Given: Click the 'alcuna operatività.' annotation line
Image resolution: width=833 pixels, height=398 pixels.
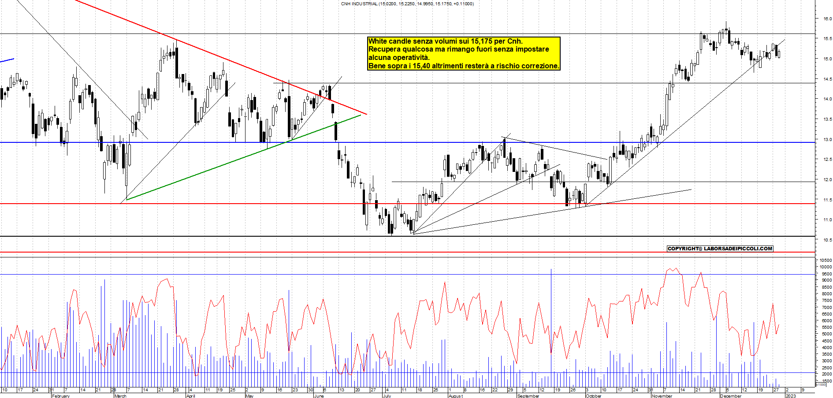Looking at the screenshot, I should click(x=399, y=57).
